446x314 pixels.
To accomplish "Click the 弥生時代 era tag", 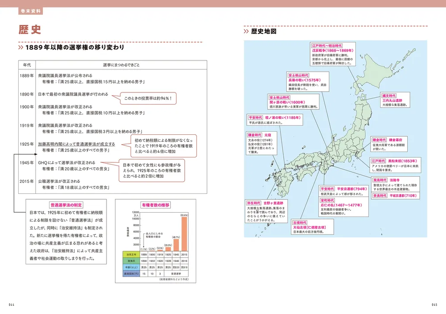I will pos(254,203).
